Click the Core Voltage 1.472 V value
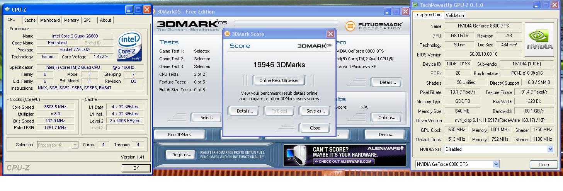The height and width of the screenshot is (191, 563). [101, 57]
